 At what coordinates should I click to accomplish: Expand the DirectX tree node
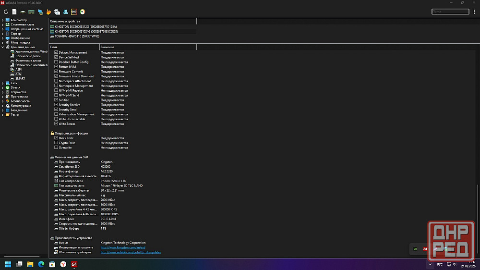click(2, 87)
